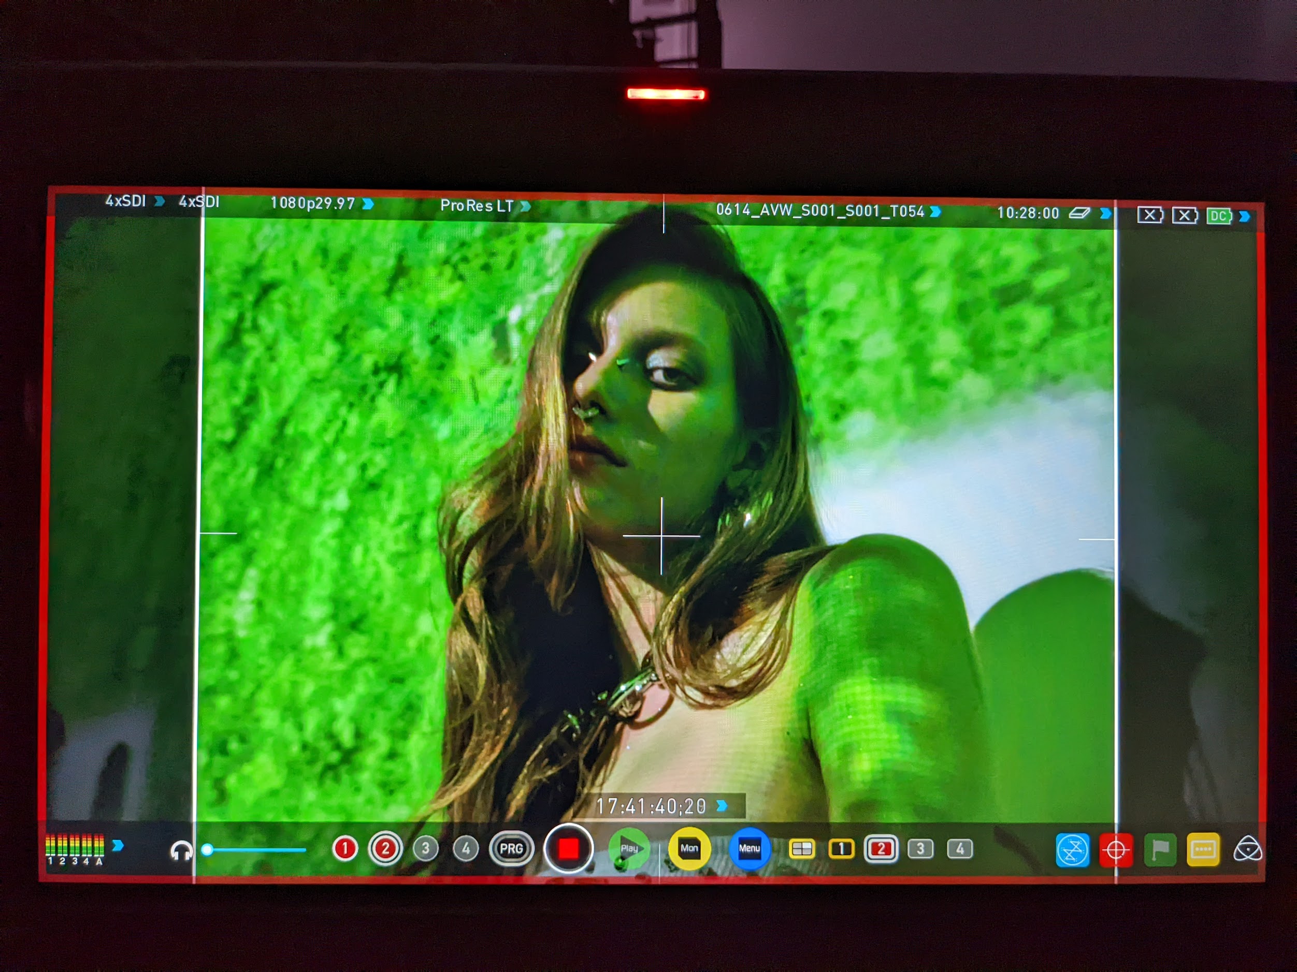The width and height of the screenshot is (1297, 972).
Task: Tap the center crosshair marker on video
Action: pyautogui.click(x=661, y=536)
